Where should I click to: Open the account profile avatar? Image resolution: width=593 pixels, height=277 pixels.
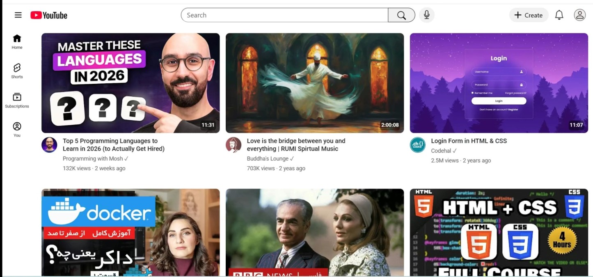tap(579, 15)
